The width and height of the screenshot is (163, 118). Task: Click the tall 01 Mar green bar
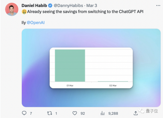pyautogui.click(x=70, y=65)
